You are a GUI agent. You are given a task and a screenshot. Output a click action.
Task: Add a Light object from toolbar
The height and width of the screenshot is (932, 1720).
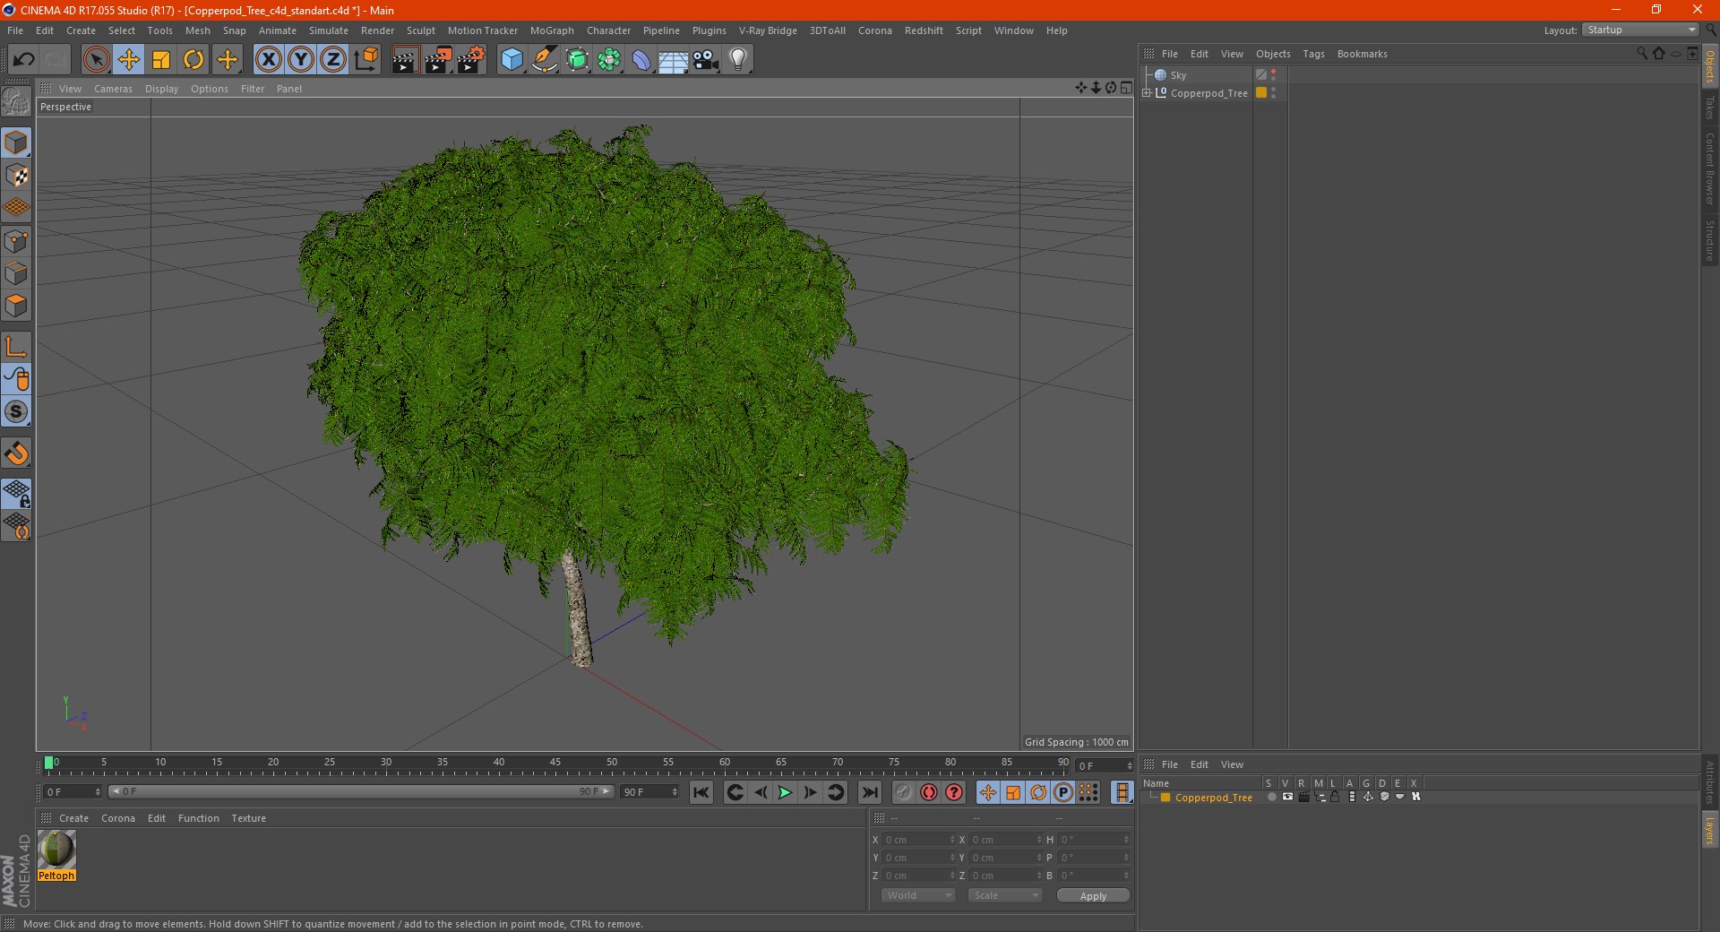click(x=737, y=60)
